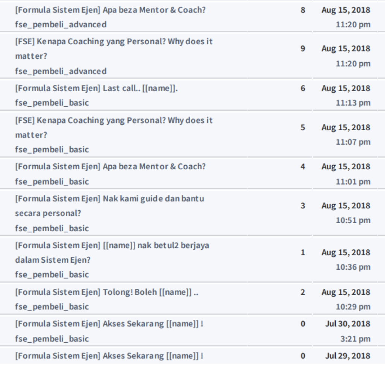Click fse_pembeli_basic under "Last call" email
The width and height of the screenshot is (385, 365).
coord(52,103)
